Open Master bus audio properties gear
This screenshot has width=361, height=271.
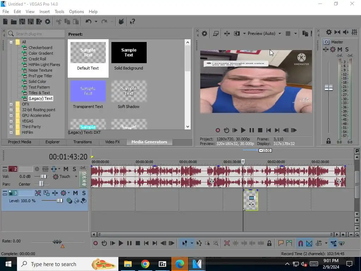(x=329, y=32)
